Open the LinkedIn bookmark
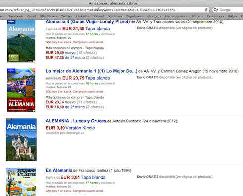The height and width of the screenshot is (196, 243). pyautogui.click(x=83, y=16)
